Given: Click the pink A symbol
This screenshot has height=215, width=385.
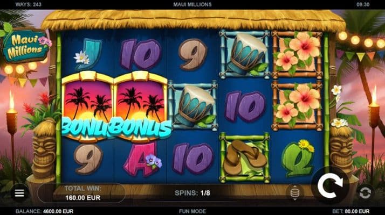Looking at the screenshot, I should coord(142,159).
